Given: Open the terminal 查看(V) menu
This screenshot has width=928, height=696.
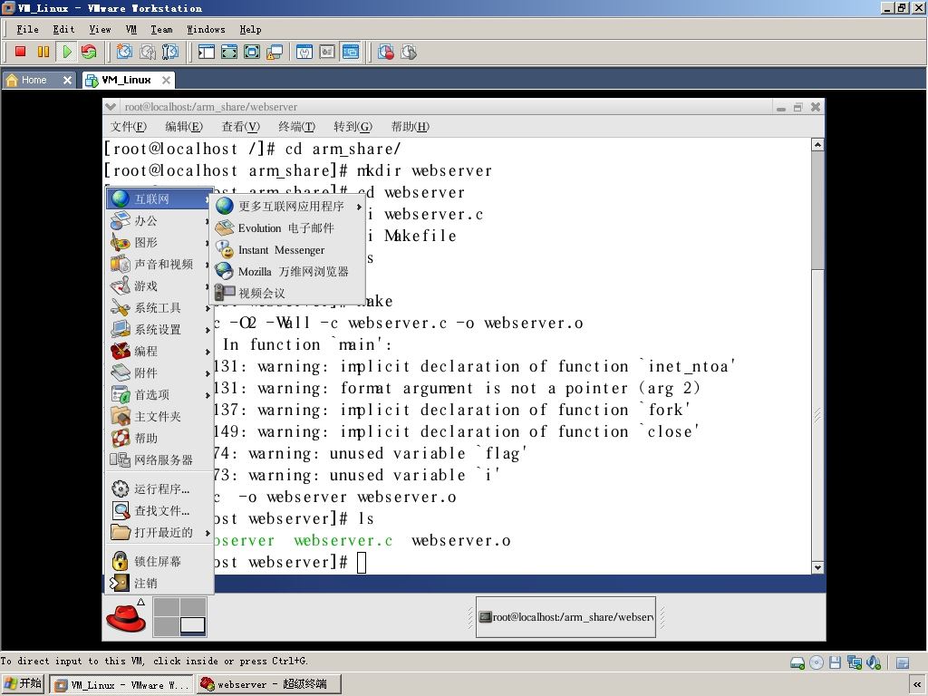Looking at the screenshot, I should (x=240, y=127).
